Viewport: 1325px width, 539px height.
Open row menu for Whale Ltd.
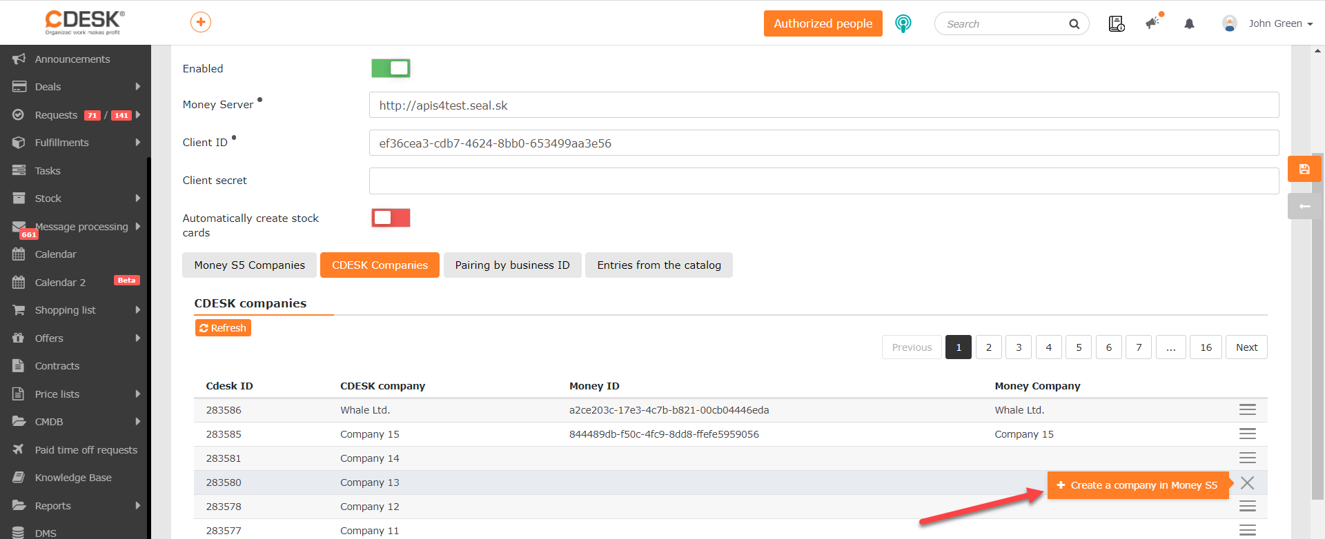point(1247,409)
